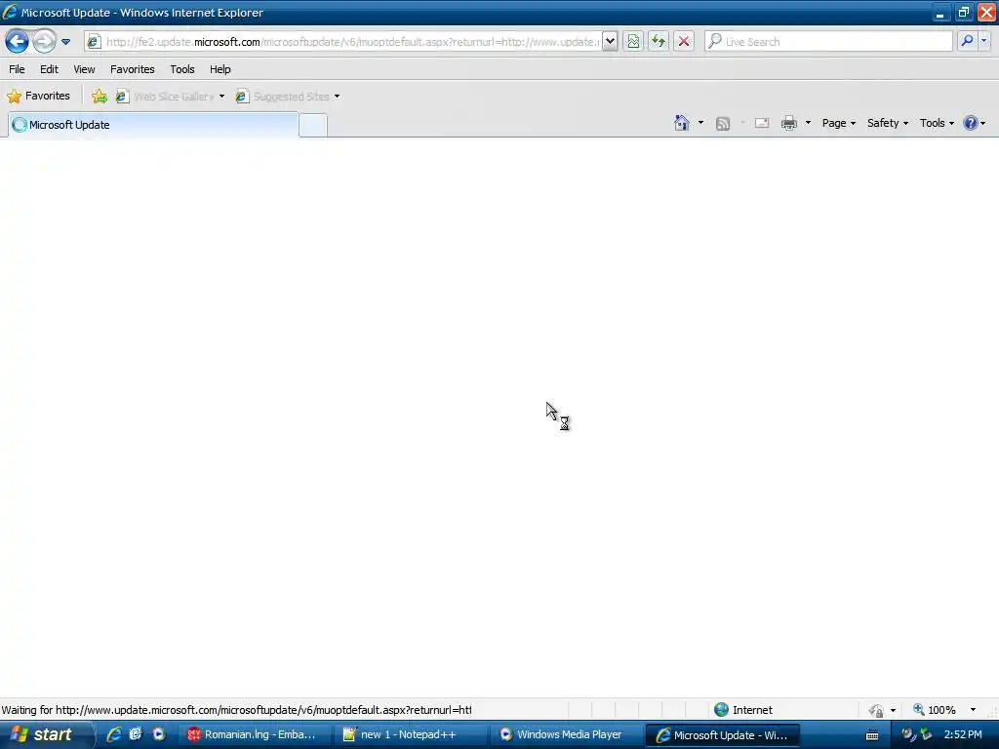
Task: Click the Home page icon
Action: (x=682, y=123)
